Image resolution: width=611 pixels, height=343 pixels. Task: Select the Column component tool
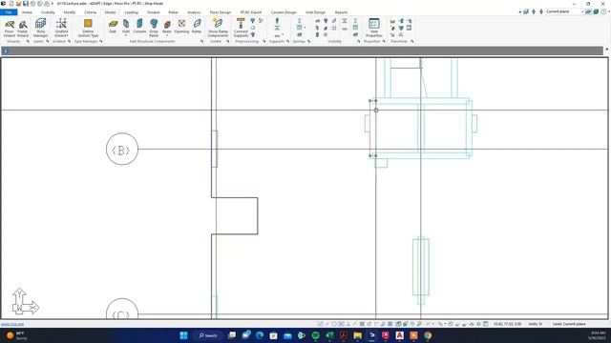pos(139,27)
